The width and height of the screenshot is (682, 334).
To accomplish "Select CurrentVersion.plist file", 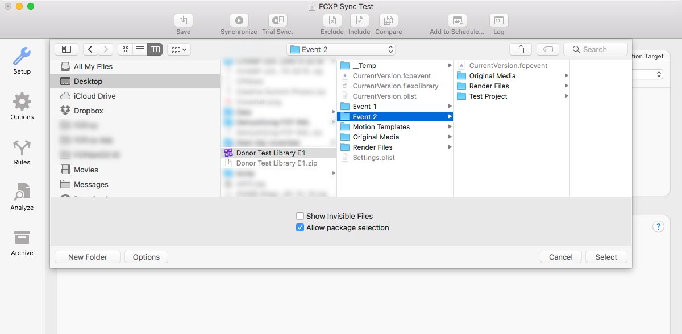I will click(x=395, y=96).
